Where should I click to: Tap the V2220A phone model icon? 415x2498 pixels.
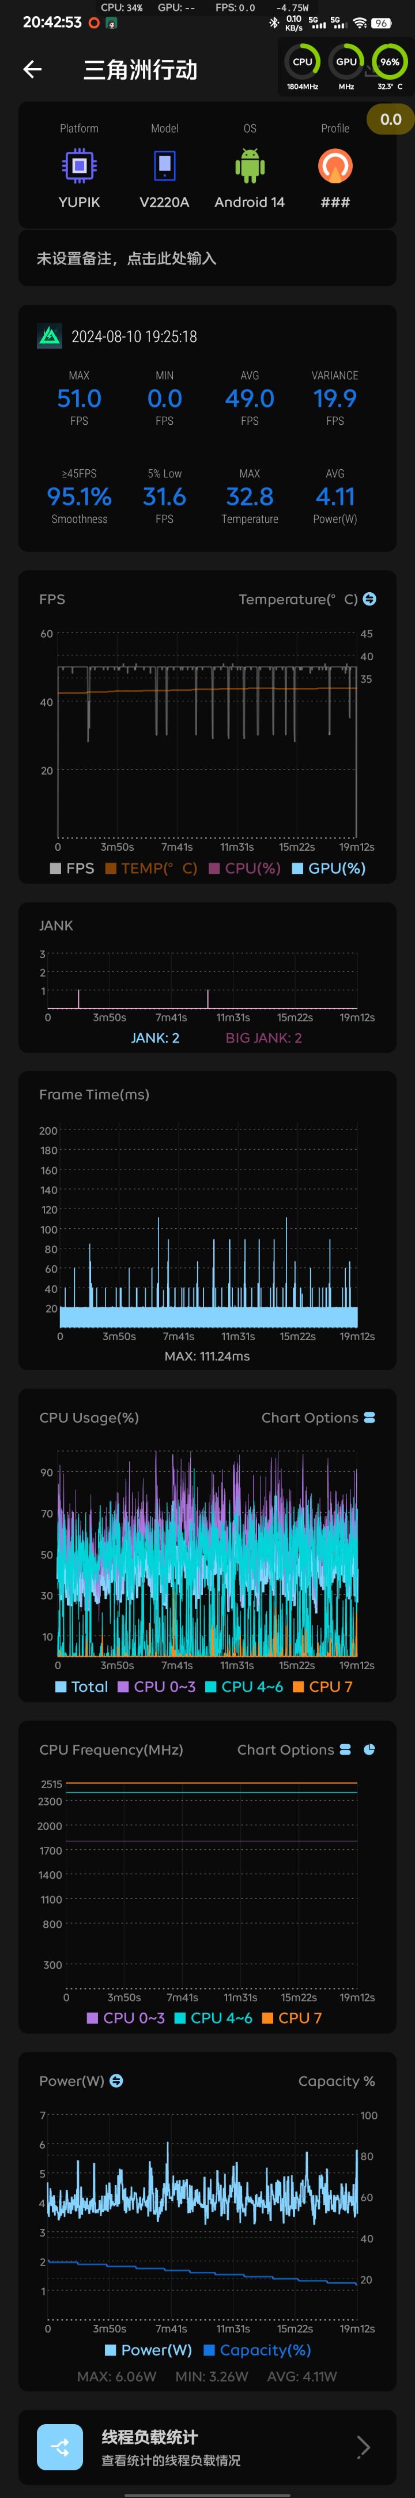pyautogui.click(x=164, y=166)
